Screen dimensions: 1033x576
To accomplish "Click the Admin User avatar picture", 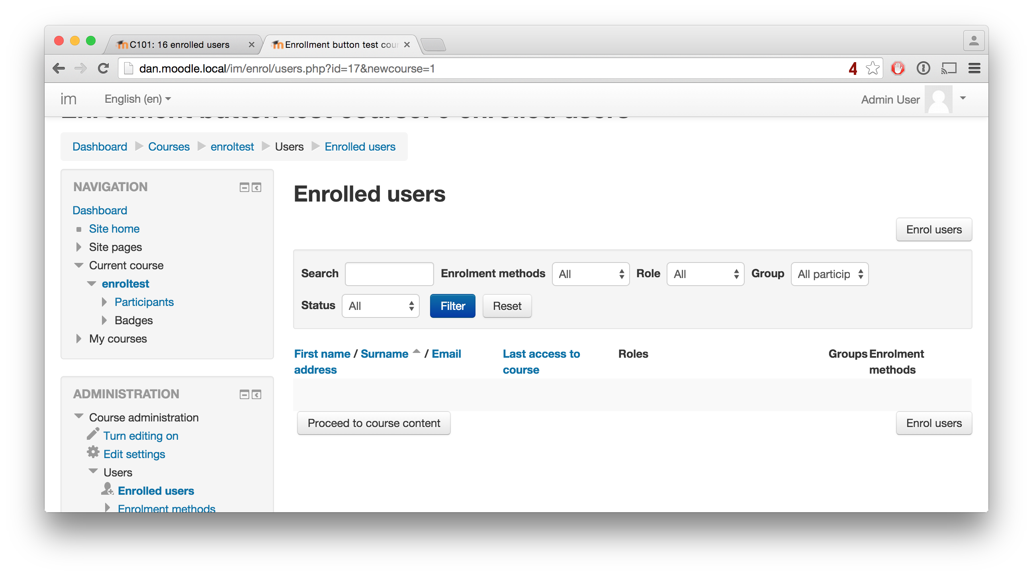I will tap(938, 100).
